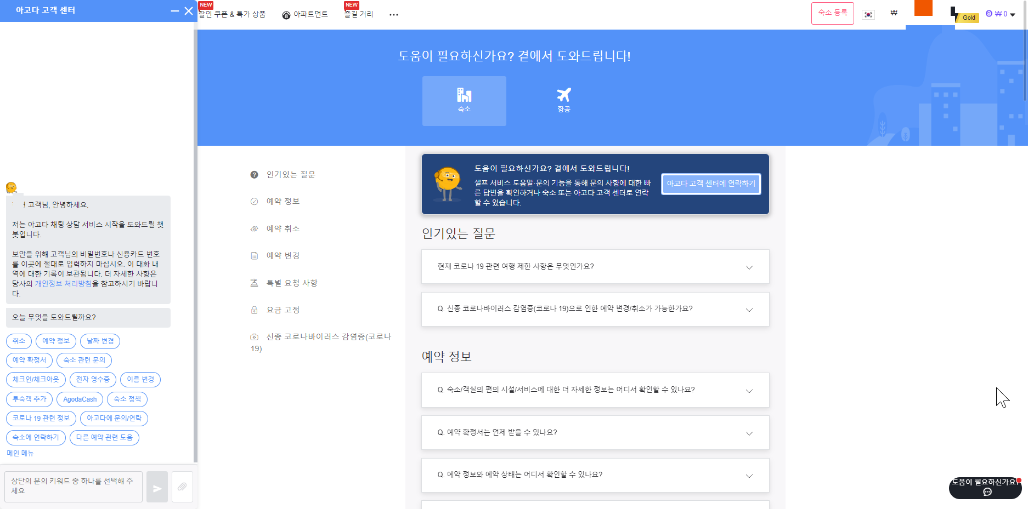Expand 현재 코로나 19 관련 여행 제한 question
This screenshot has height=509, width=1028.
pyautogui.click(x=595, y=267)
